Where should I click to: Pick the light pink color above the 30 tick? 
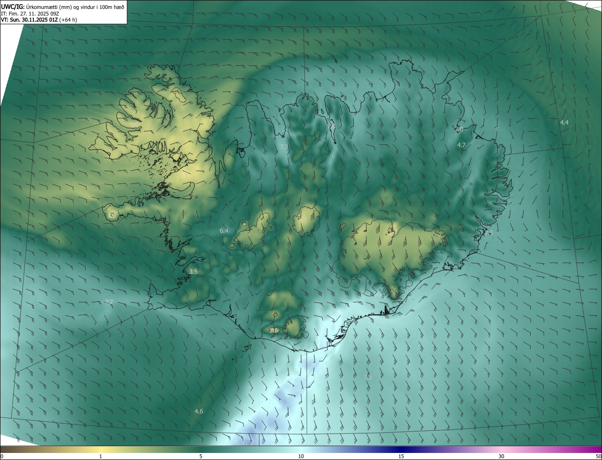pyautogui.click(x=501, y=449)
